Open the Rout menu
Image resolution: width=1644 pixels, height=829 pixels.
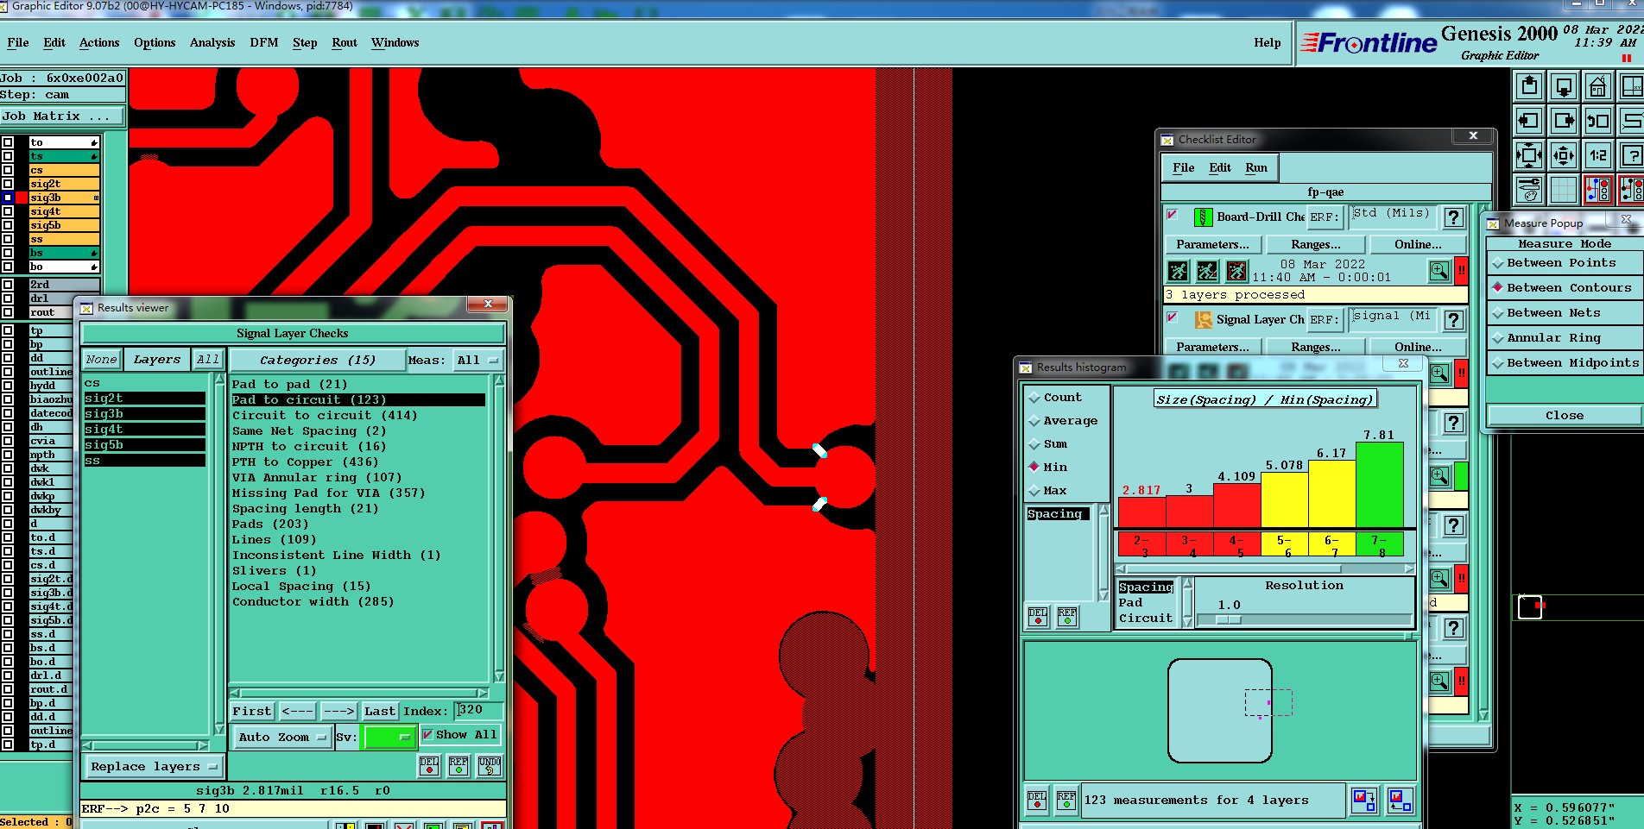click(345, 42)
